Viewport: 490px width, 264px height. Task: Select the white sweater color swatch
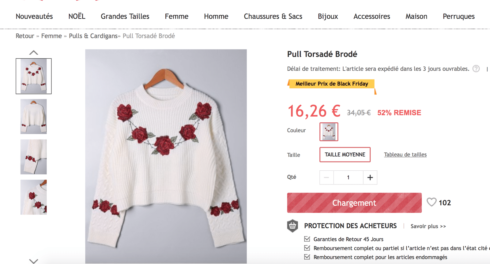point(329,132)
